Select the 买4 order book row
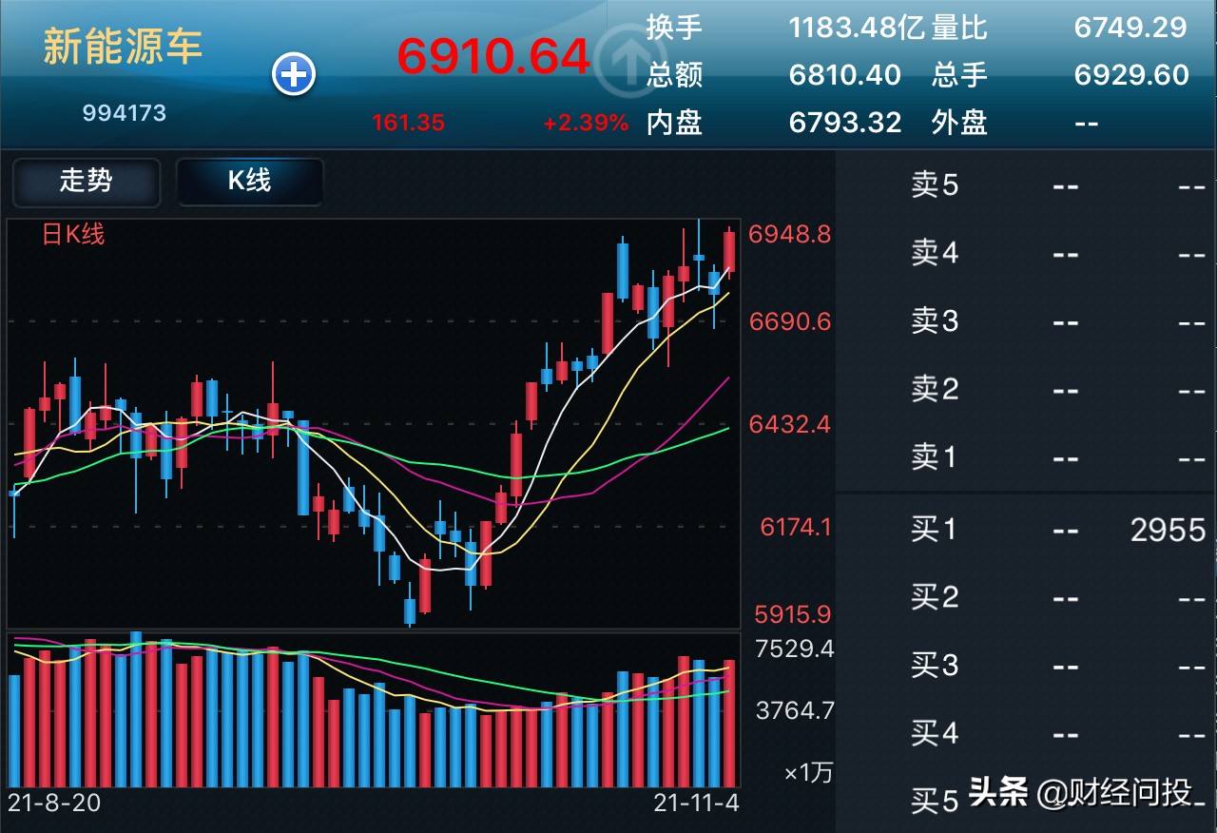This screenshot has width=1217, height=833. pyautogui.click(x=1026, y=733)
